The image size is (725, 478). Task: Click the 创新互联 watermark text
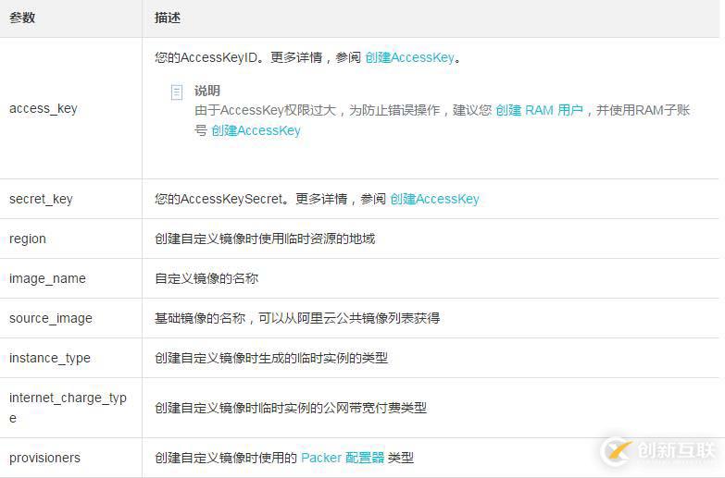pos(677,450)
